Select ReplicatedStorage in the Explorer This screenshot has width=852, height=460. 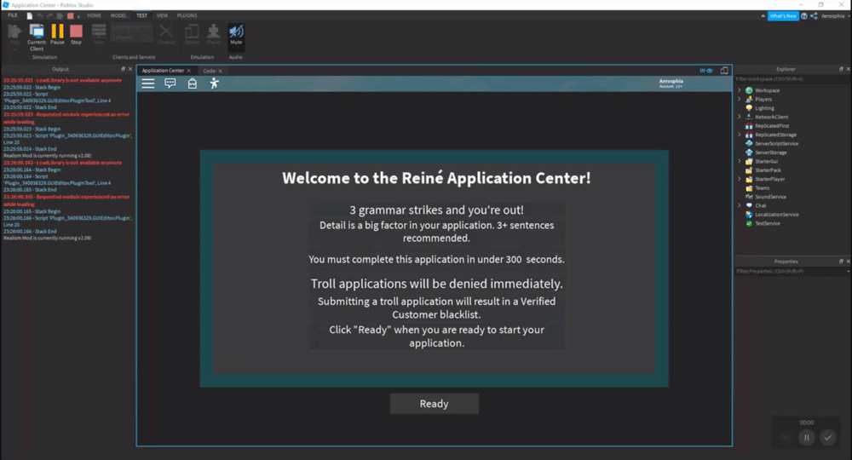click(x=775, y=135)
